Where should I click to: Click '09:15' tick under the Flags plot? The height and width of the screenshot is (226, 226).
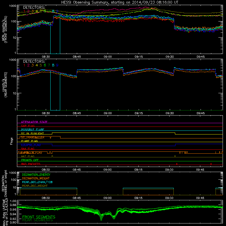click(138, 170)
